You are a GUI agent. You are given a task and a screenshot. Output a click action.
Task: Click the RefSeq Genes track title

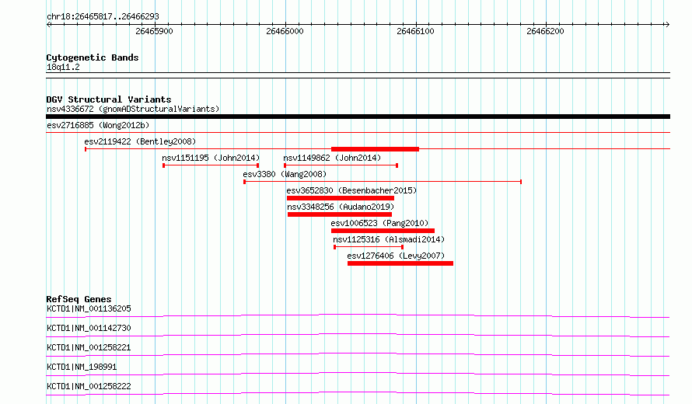(79, 299)
